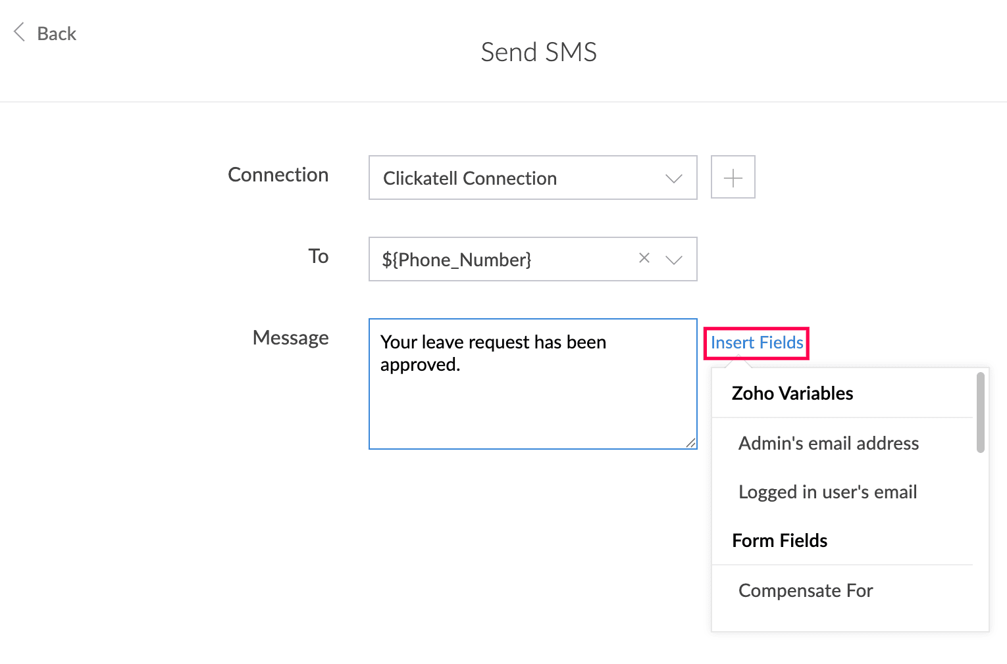Insert the Compensate For form field
The image size is (1007, 664).
click(x=806, y=590)
